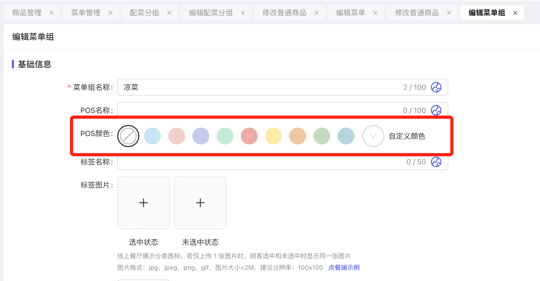
Task: Upload image for 未选中状态 with plus icon
Action: tap(200, 203)
